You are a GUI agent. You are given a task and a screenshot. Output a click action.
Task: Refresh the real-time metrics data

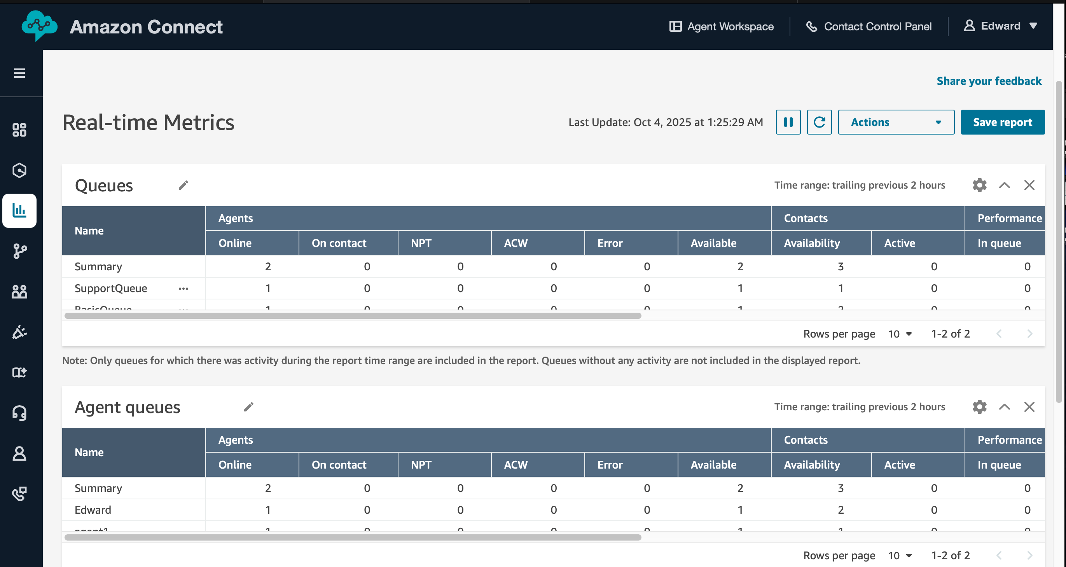(x=819, y=122)
